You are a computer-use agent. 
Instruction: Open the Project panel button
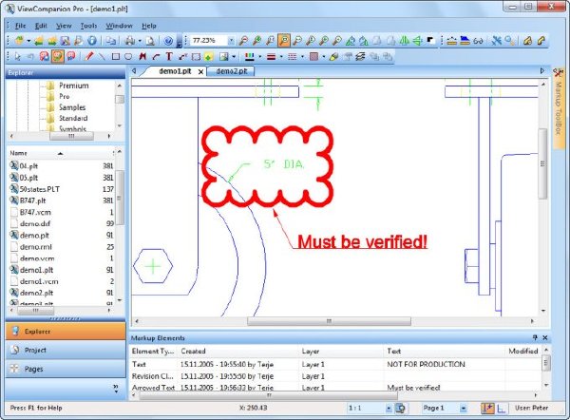pos(66,351)
